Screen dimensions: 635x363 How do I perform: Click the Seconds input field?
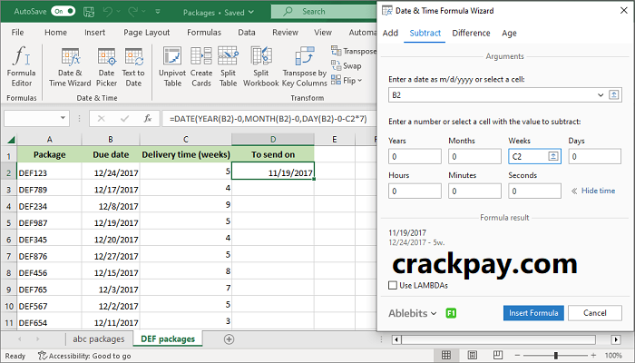[534, 191]
